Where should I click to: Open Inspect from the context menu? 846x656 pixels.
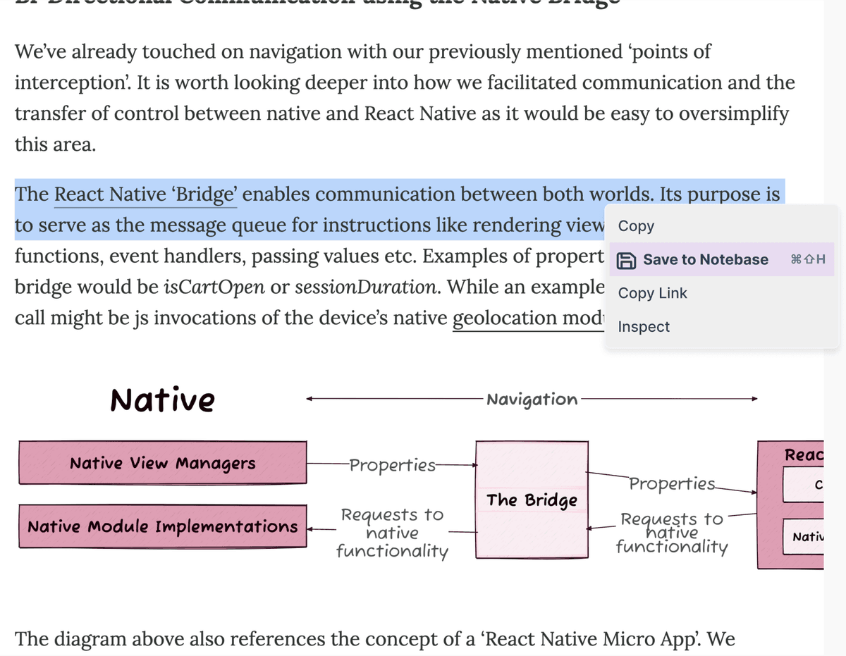click(x=644, y=327)
